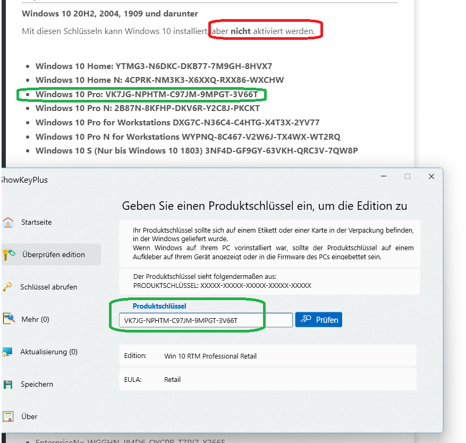Click the Edition value Win 10 RTM Professional Retail
Screen dimensions: 466x443
(210, 356)
